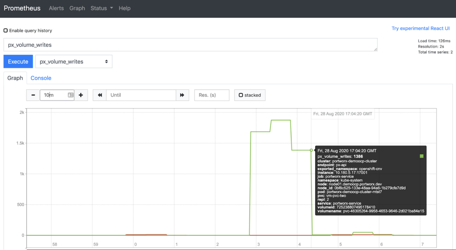Viewport: 456px width, 250px height.
Task: Switch to the Console tab
Action: coord(41,78)
